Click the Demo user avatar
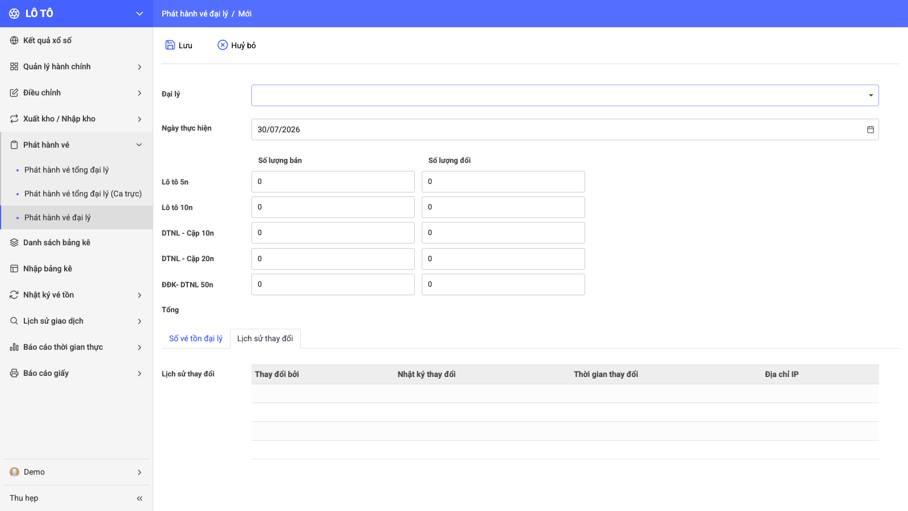Image resolution: width=908 pixels, height=511 pixels. coord(15,472)
